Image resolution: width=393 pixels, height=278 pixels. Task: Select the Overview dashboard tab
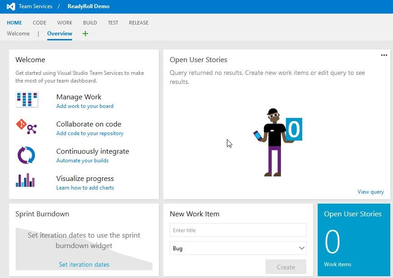point(59,34)
